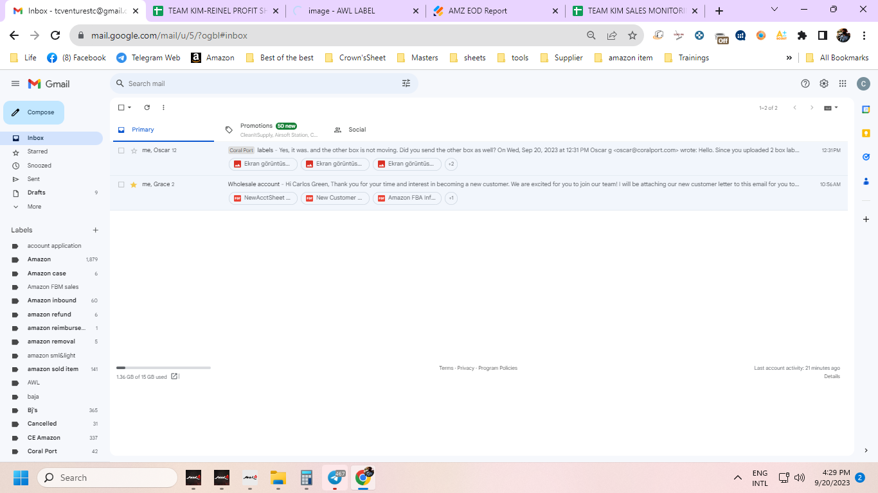Open the Crown'sSheet bookmark folder
This screenshot has height=493, width=878.
(355, 58)
